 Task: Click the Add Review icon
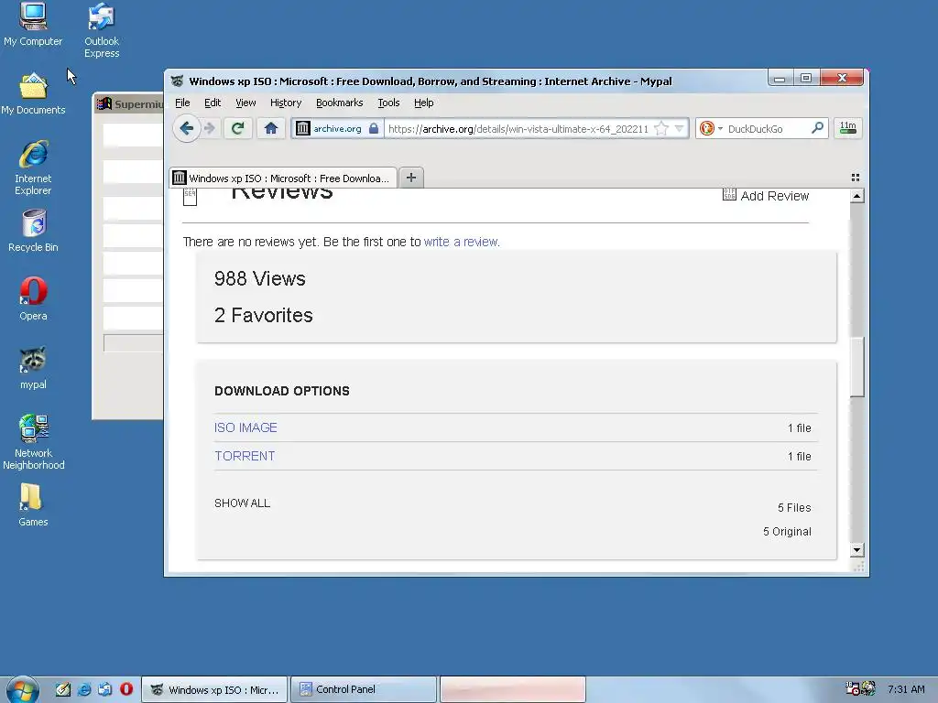[729, 194]
